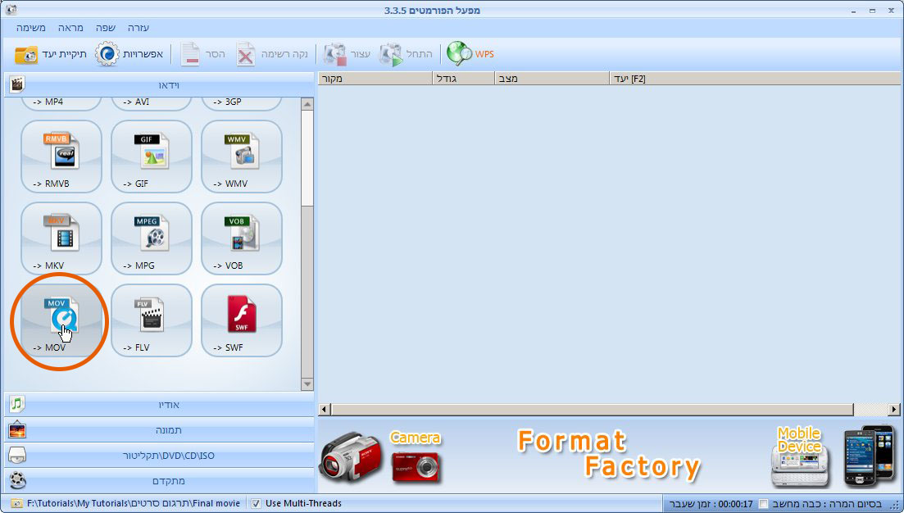904x513 pixels.
Task: Open the Task (משימה) menu
Action: pyautogui.click(x=30, y=28)
